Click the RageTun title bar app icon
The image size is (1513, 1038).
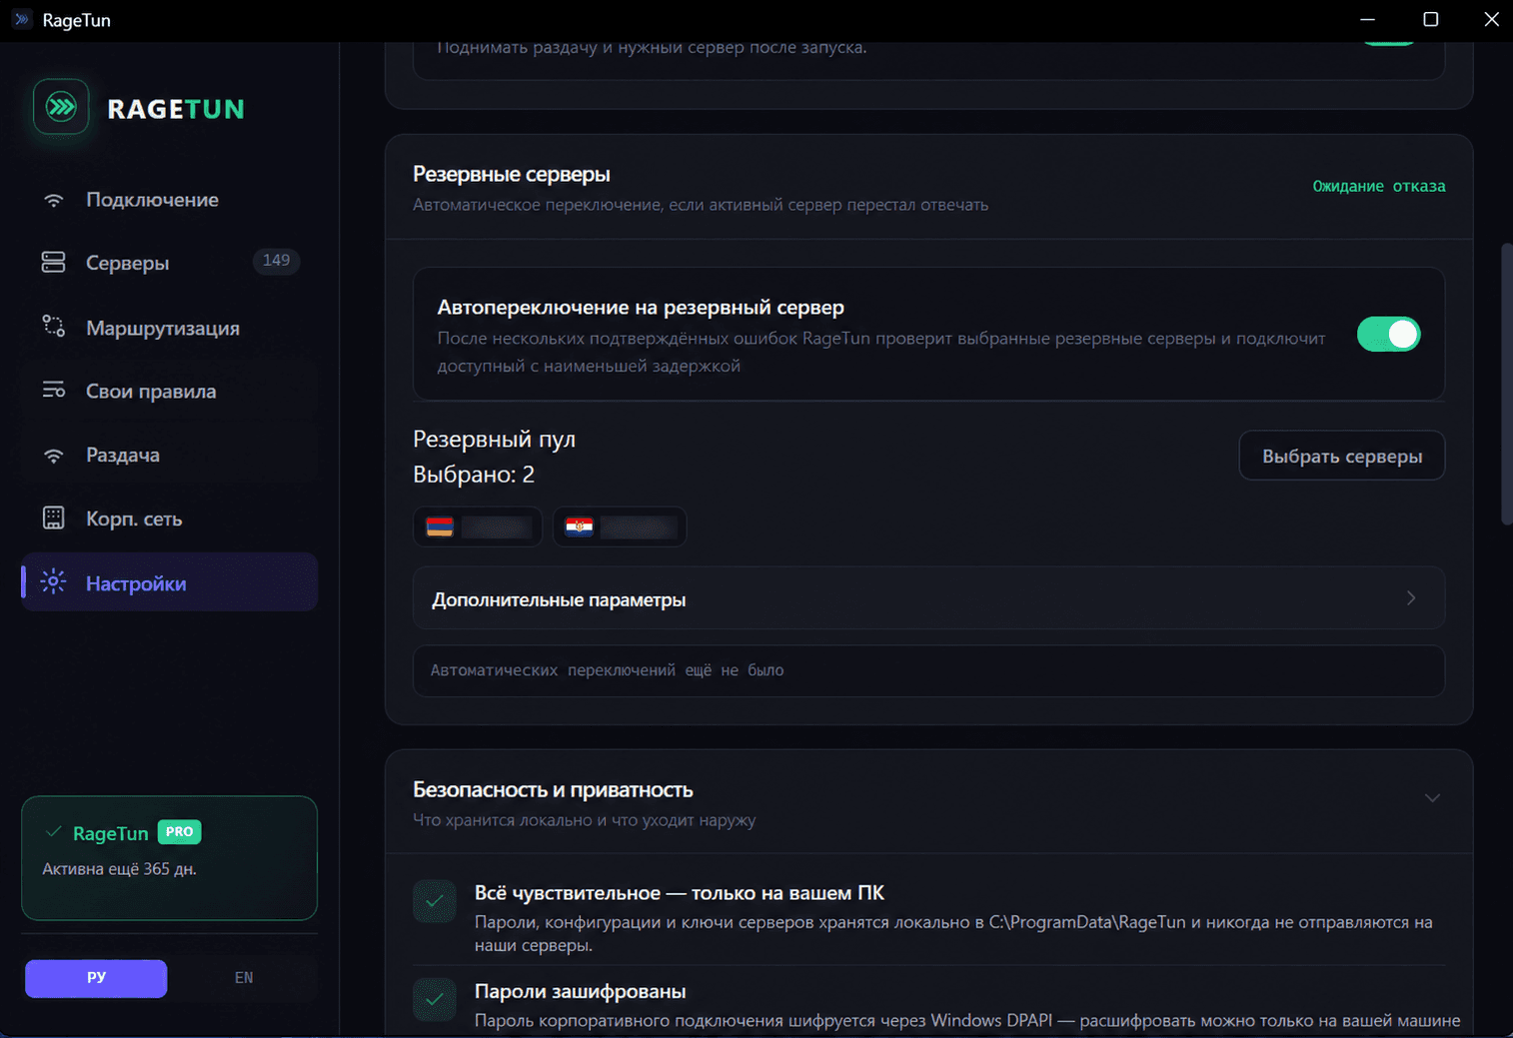pos(21,19)
